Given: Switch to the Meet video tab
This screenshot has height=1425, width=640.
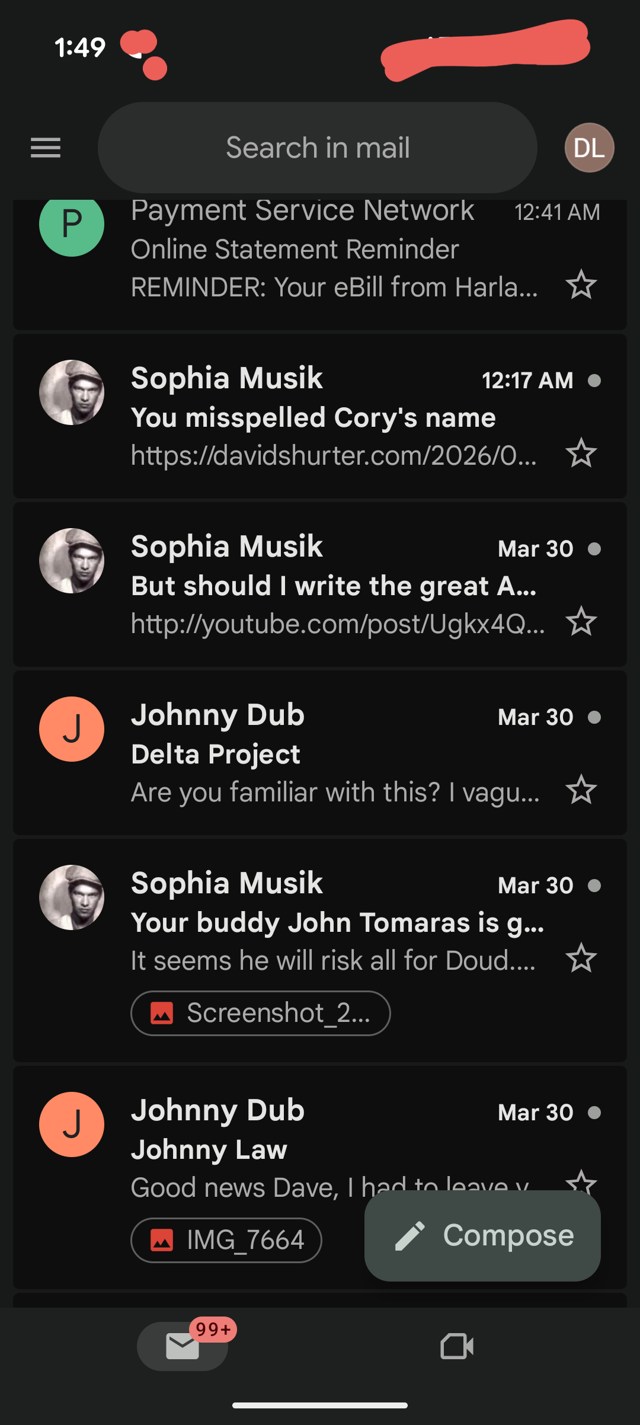Looking at the screenshot, I should pos(457,1346).
